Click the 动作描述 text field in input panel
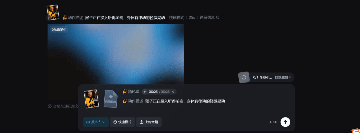 (185, 101)
